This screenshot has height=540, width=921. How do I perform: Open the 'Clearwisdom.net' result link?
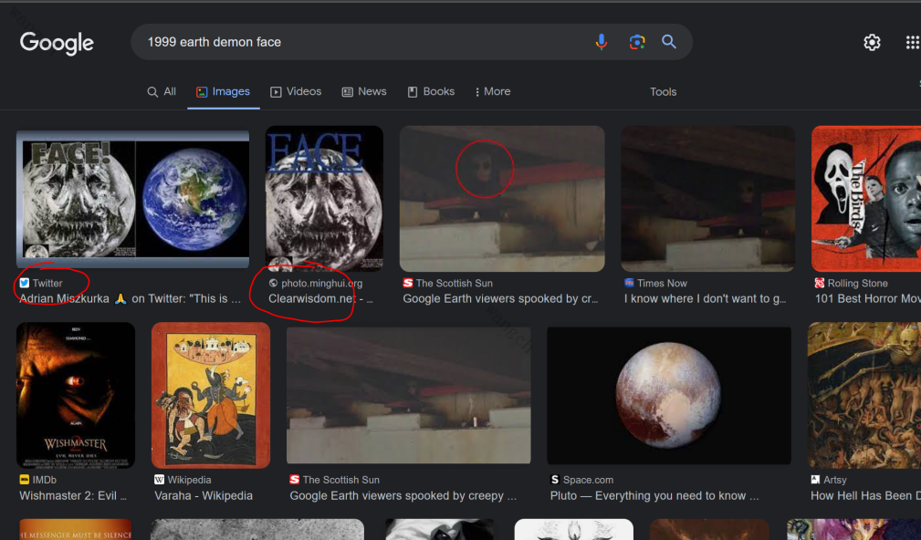click(x=320, y=299)
